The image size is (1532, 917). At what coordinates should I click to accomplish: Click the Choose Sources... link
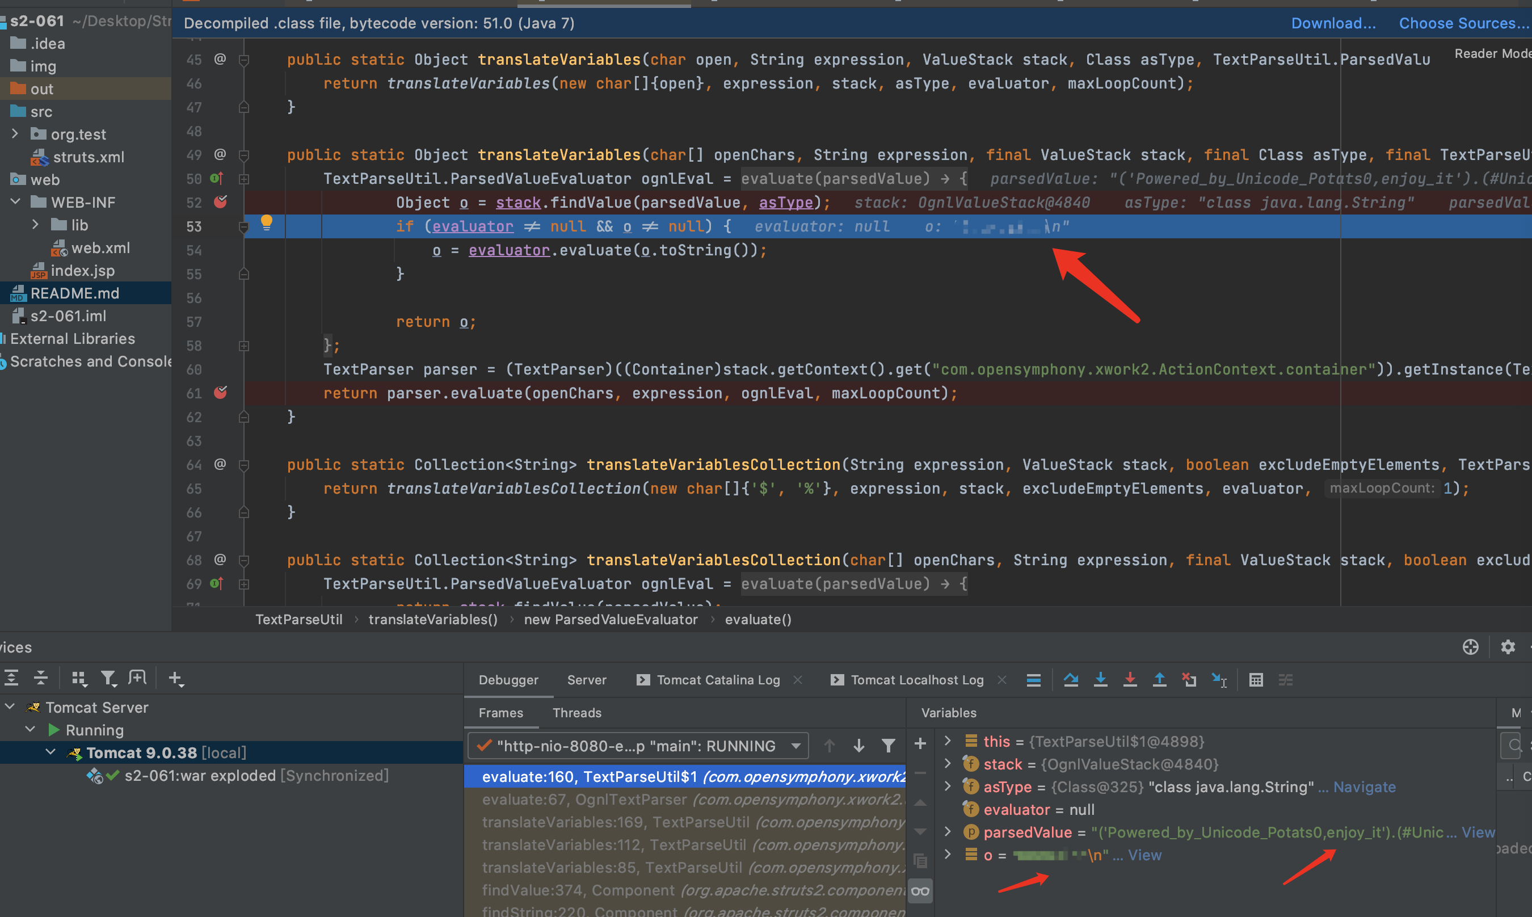[x=1463, y=23]
